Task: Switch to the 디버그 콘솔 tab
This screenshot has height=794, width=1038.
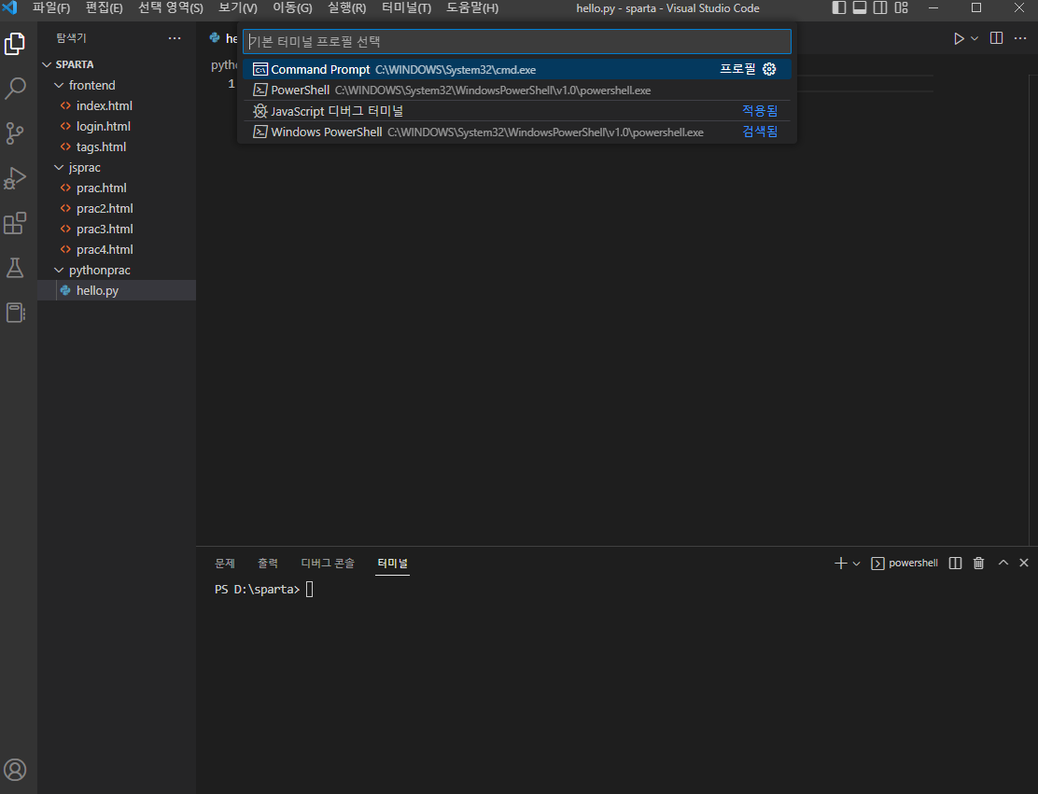Action: (x=328, y=564)
